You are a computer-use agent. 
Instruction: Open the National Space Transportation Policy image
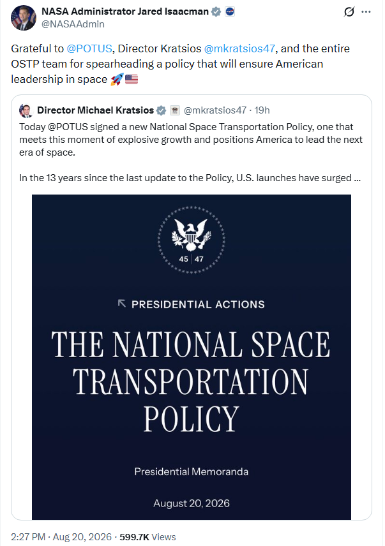pyautogui.click(x=192, y=357)
